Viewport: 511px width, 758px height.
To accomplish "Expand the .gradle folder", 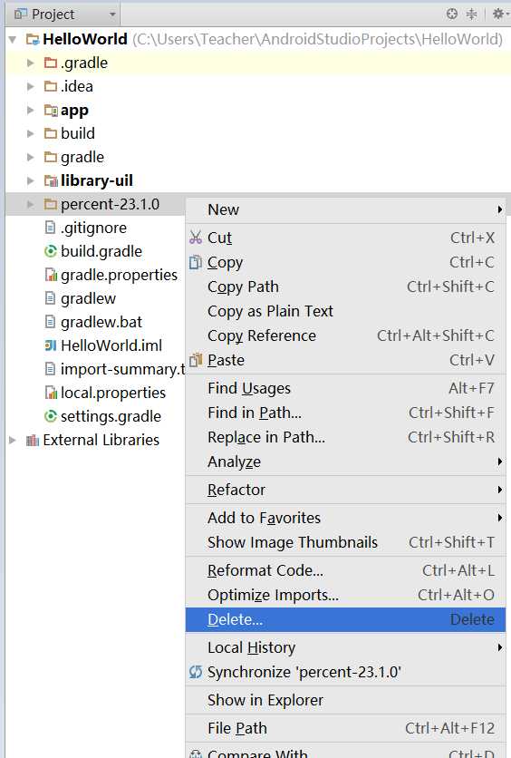I will tap(31, 63).
